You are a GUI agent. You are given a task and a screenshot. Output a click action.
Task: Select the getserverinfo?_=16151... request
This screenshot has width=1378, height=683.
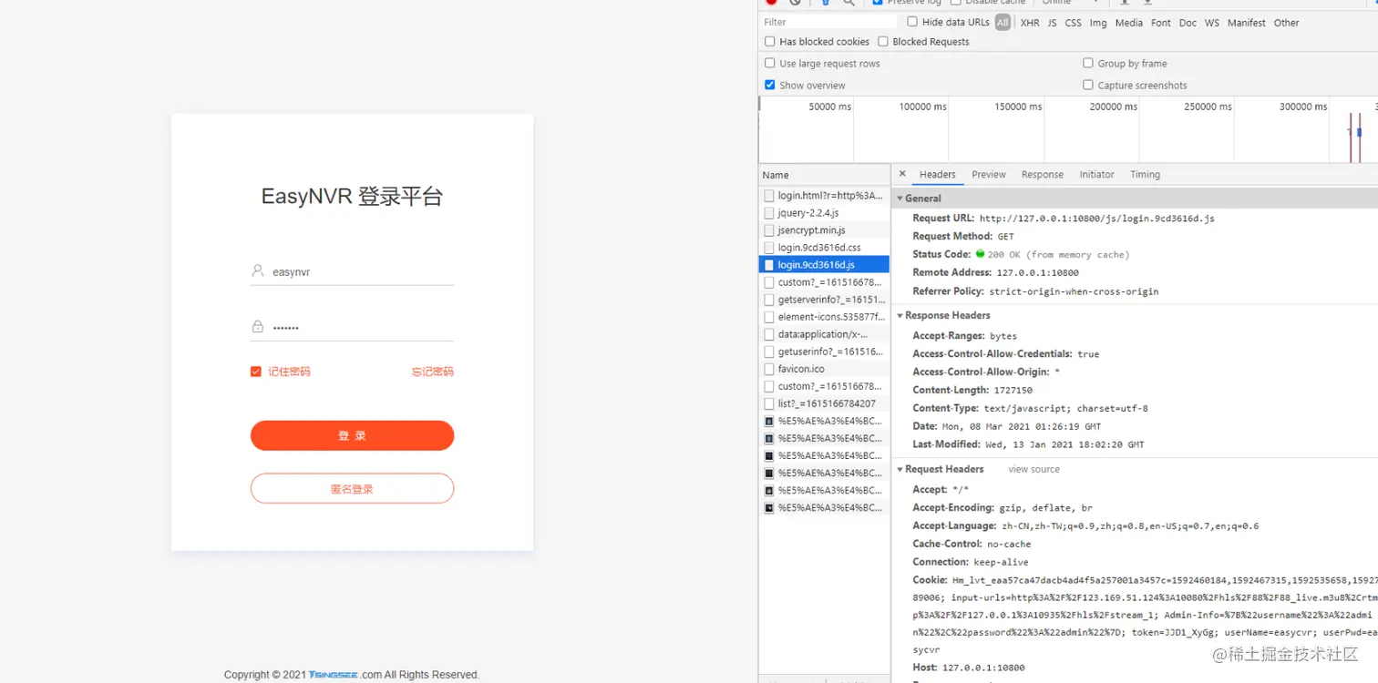point(824,300)
